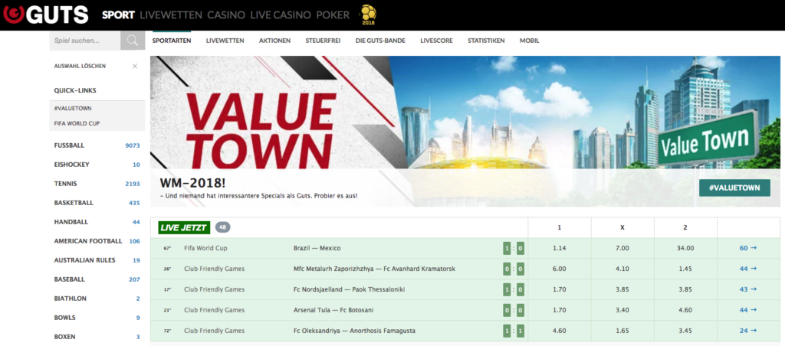Screen dimensions: 785x346
Task: Clear selection with the X icon
Action: click(135, 66)
